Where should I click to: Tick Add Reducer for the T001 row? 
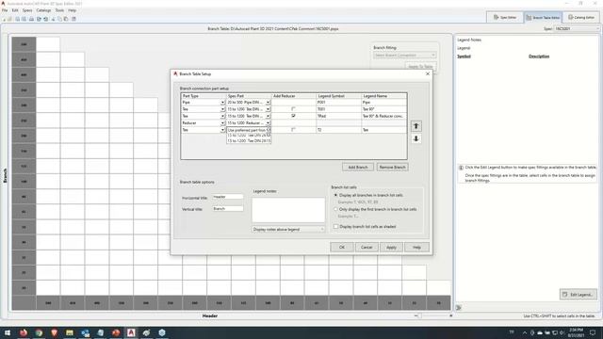click(293, 109)
